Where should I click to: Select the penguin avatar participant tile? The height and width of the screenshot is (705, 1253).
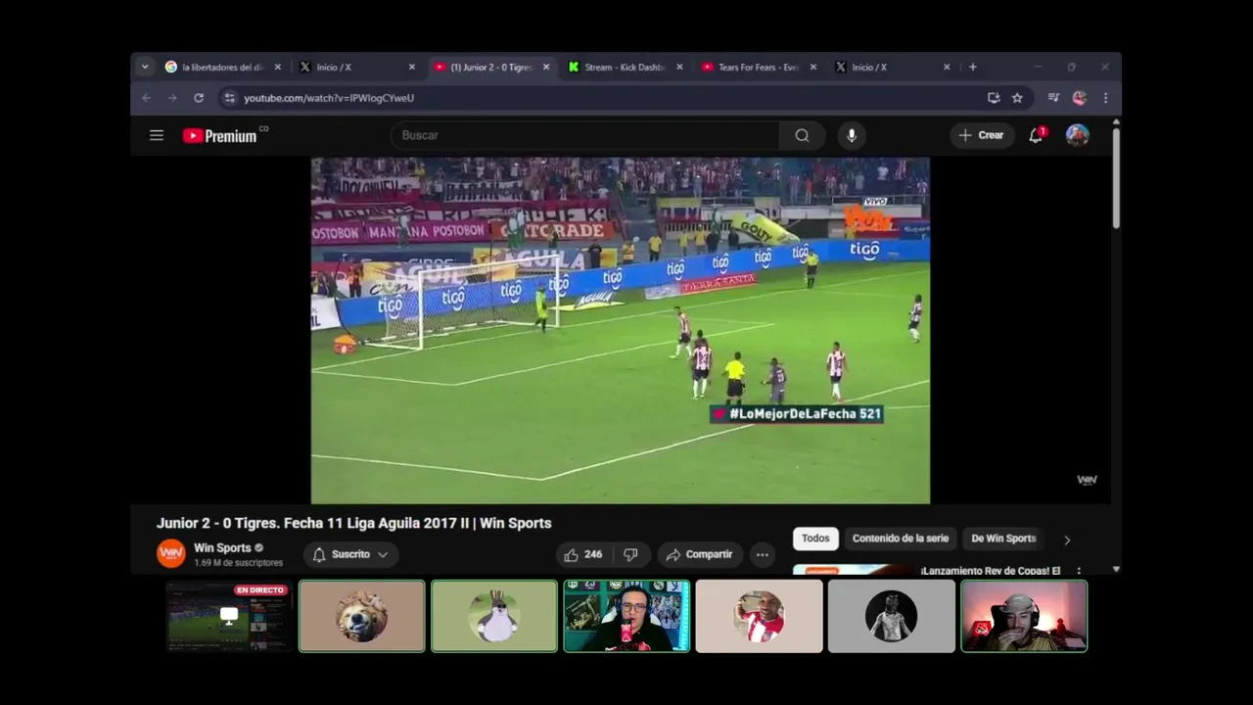494,616
